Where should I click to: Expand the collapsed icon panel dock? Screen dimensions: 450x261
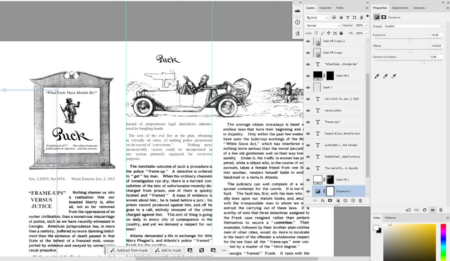coord(300,2)
